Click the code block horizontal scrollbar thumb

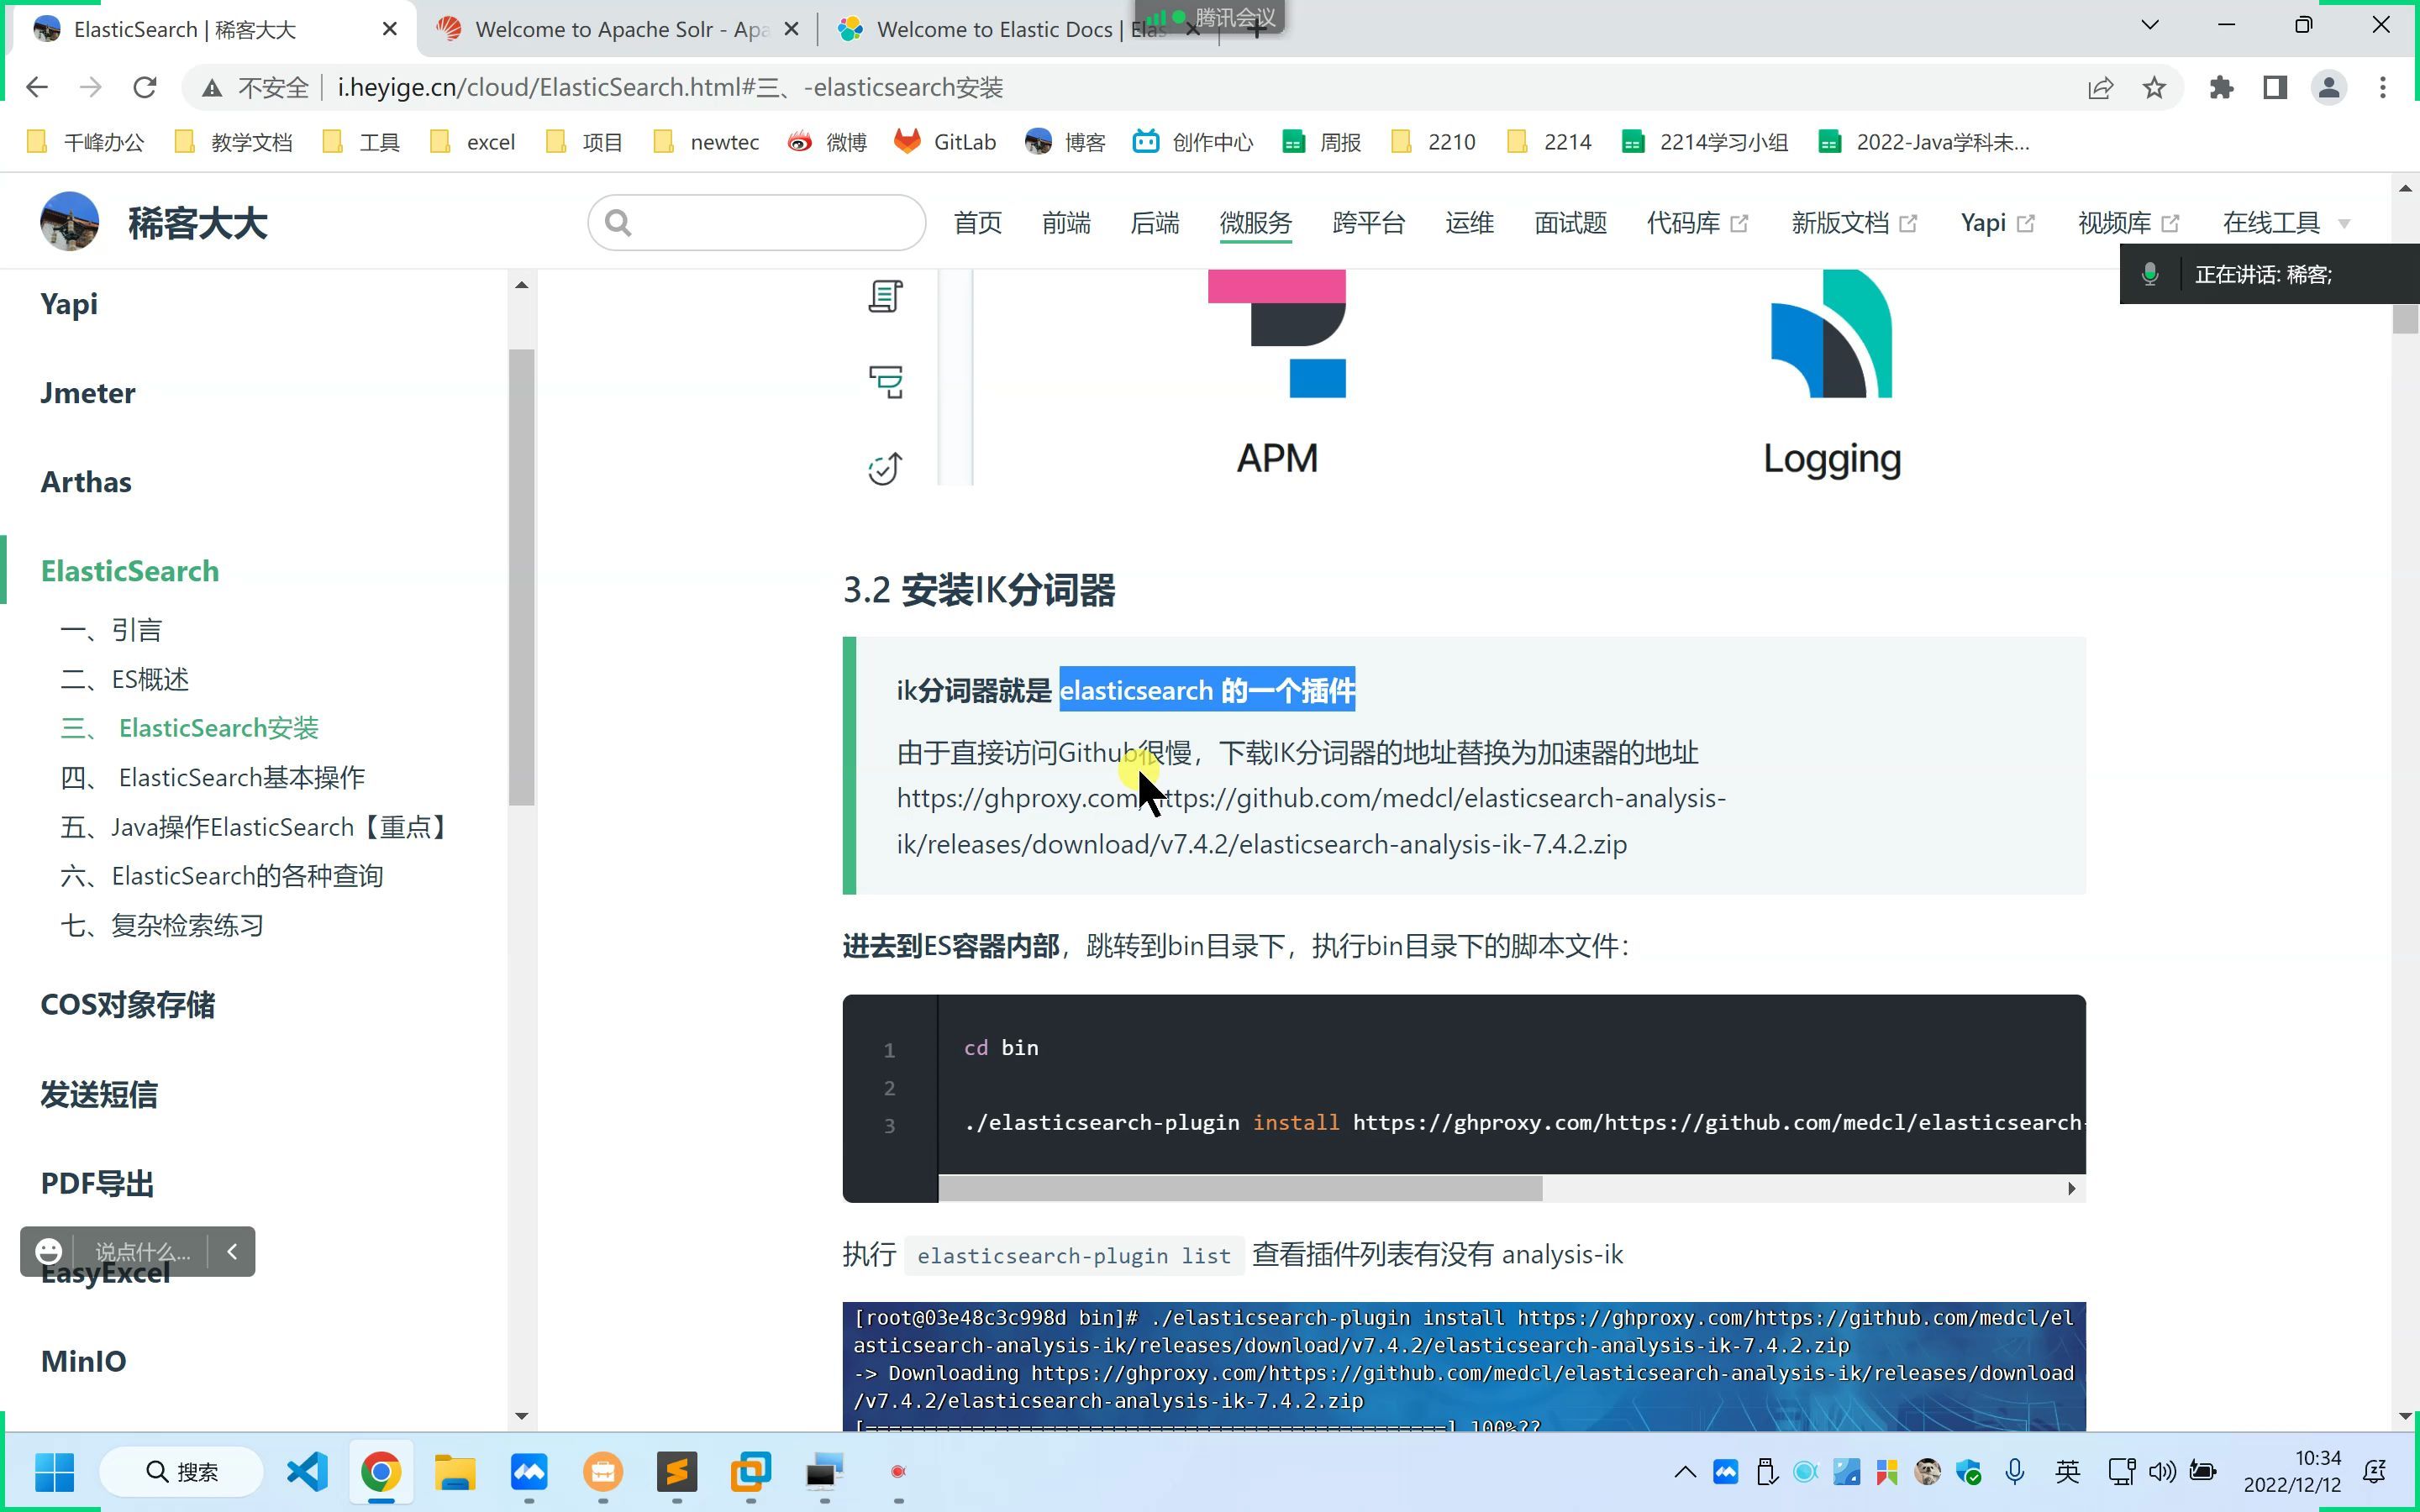point(1240,1188)
